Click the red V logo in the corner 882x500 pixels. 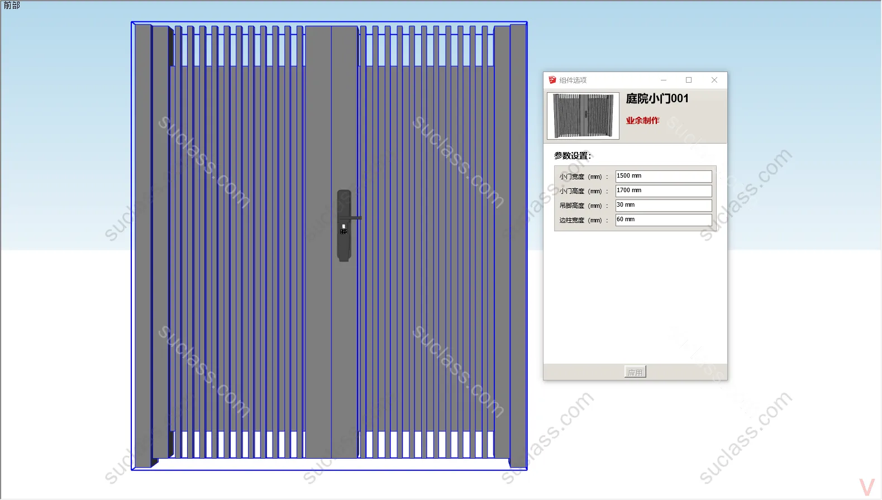tap(866, 487)
